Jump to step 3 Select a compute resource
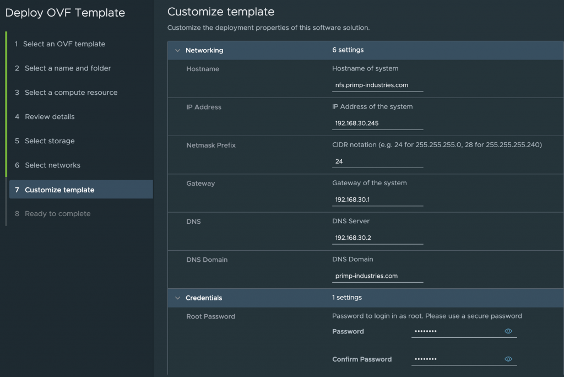Viewport: 564px width, 377px height. pos(71,93)
